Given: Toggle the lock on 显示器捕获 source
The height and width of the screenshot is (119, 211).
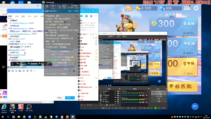Looking at the screenshot, I should [x=118, y=102].
